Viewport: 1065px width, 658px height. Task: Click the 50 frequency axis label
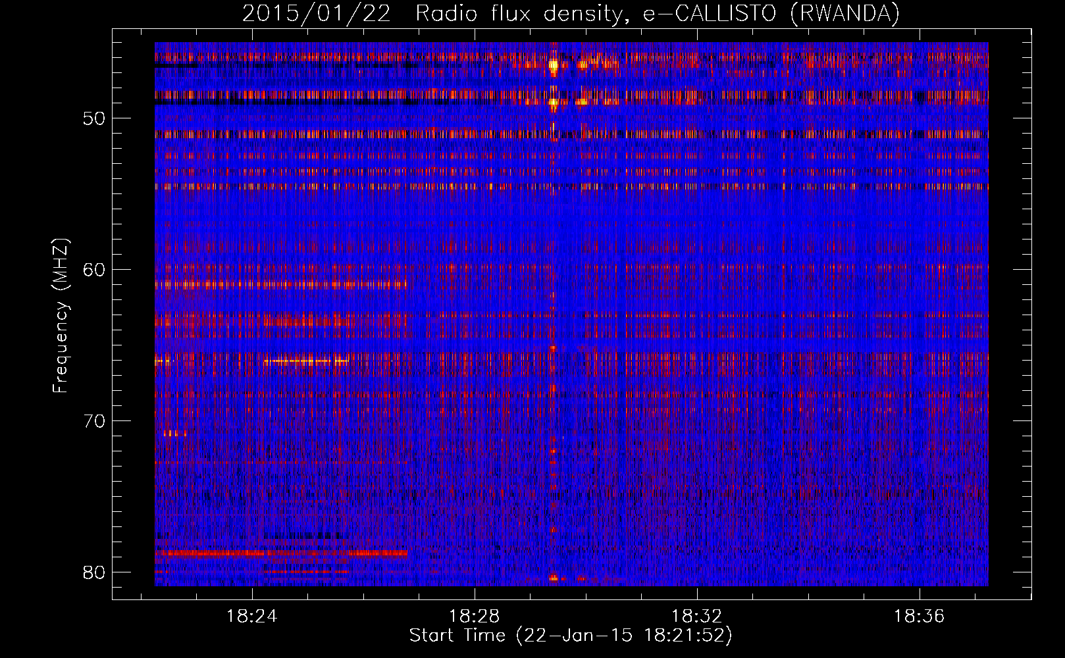coord(95,118)
